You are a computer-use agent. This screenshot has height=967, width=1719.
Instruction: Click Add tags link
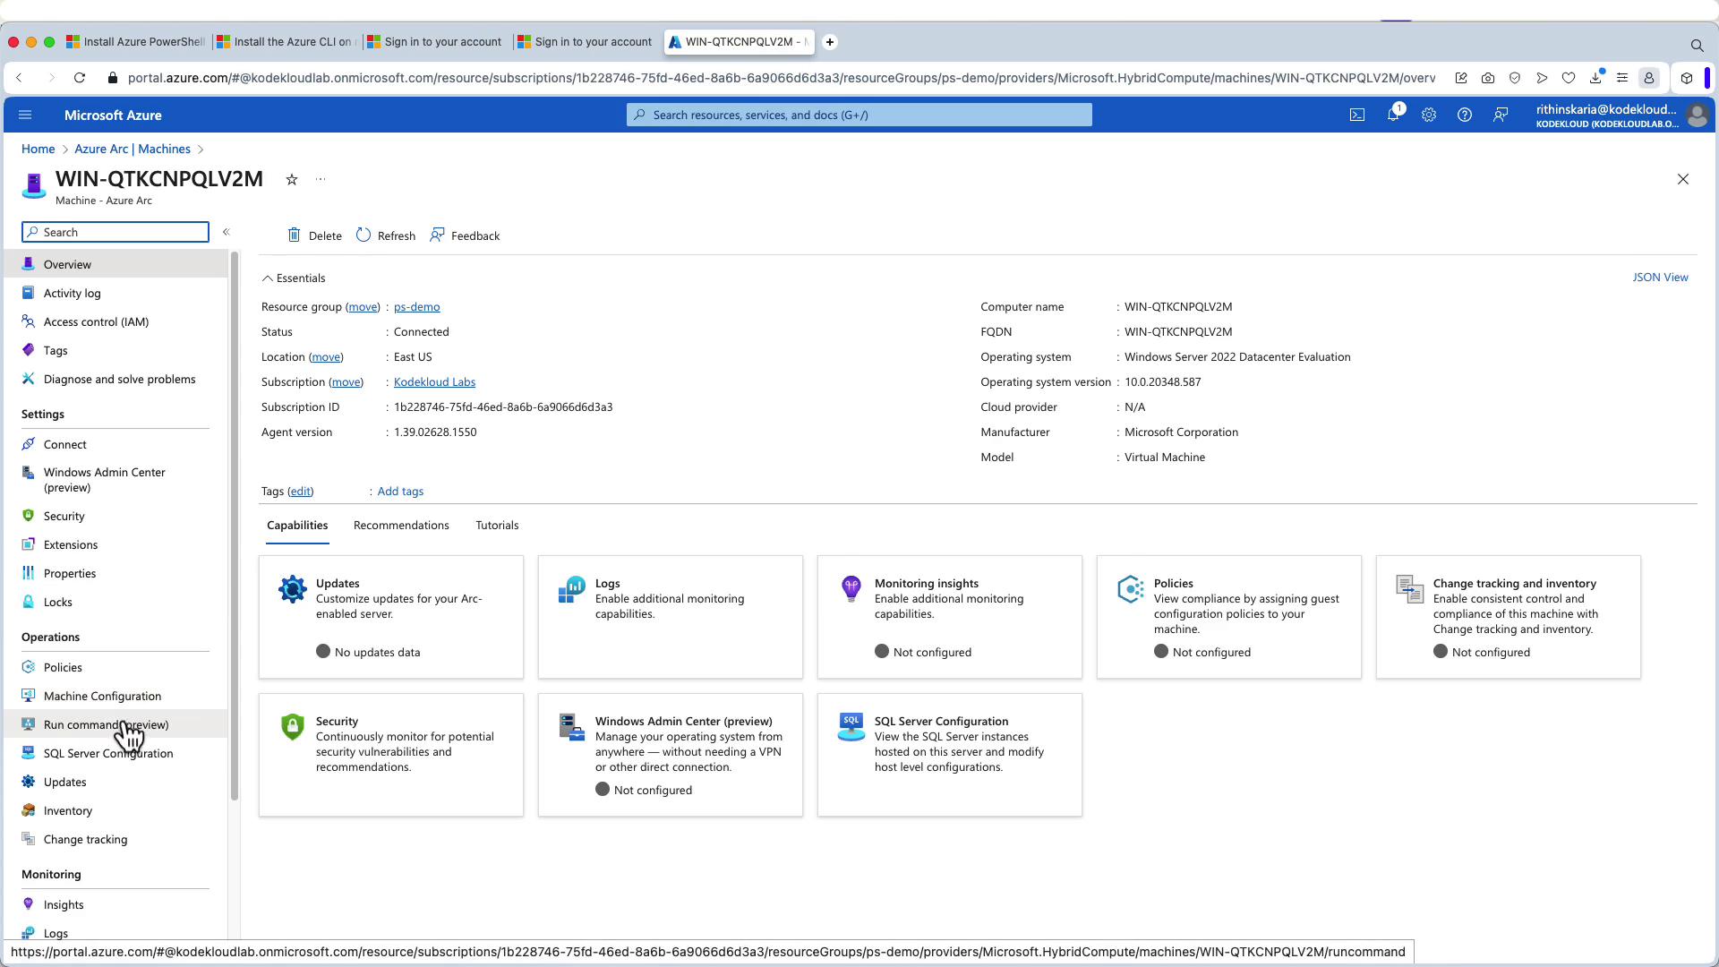400,492
